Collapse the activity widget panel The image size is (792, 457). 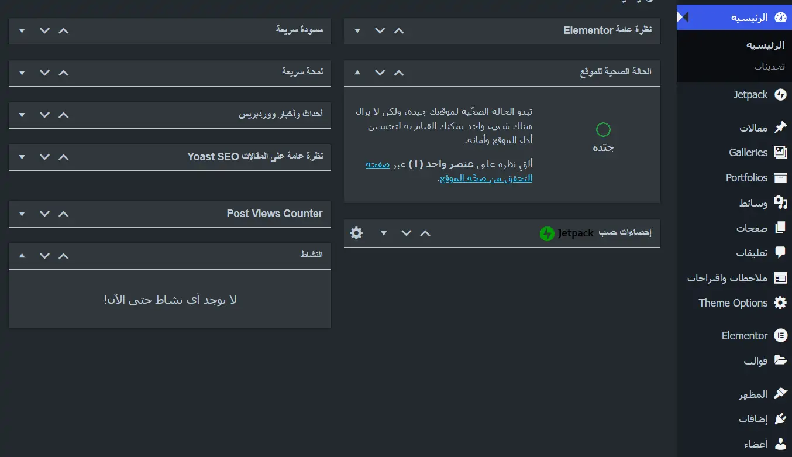pos(22,255)
